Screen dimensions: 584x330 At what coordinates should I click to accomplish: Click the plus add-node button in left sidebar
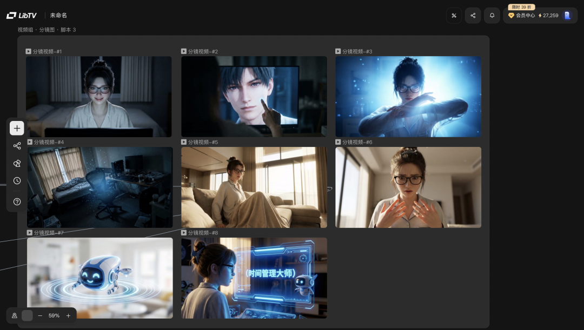pos(17,128)
